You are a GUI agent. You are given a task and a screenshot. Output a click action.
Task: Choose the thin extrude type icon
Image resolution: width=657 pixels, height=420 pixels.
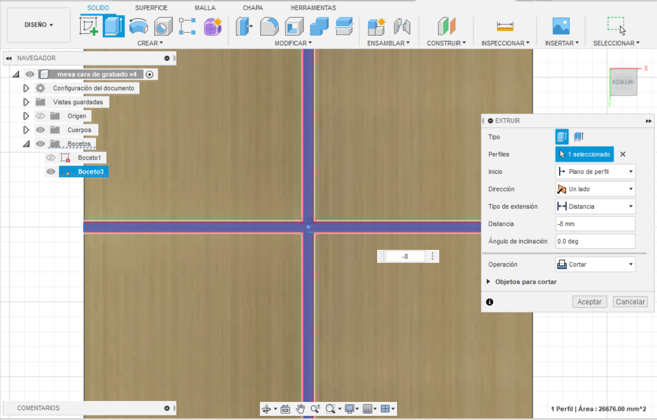pyautogui.click(x=578, y=137)
